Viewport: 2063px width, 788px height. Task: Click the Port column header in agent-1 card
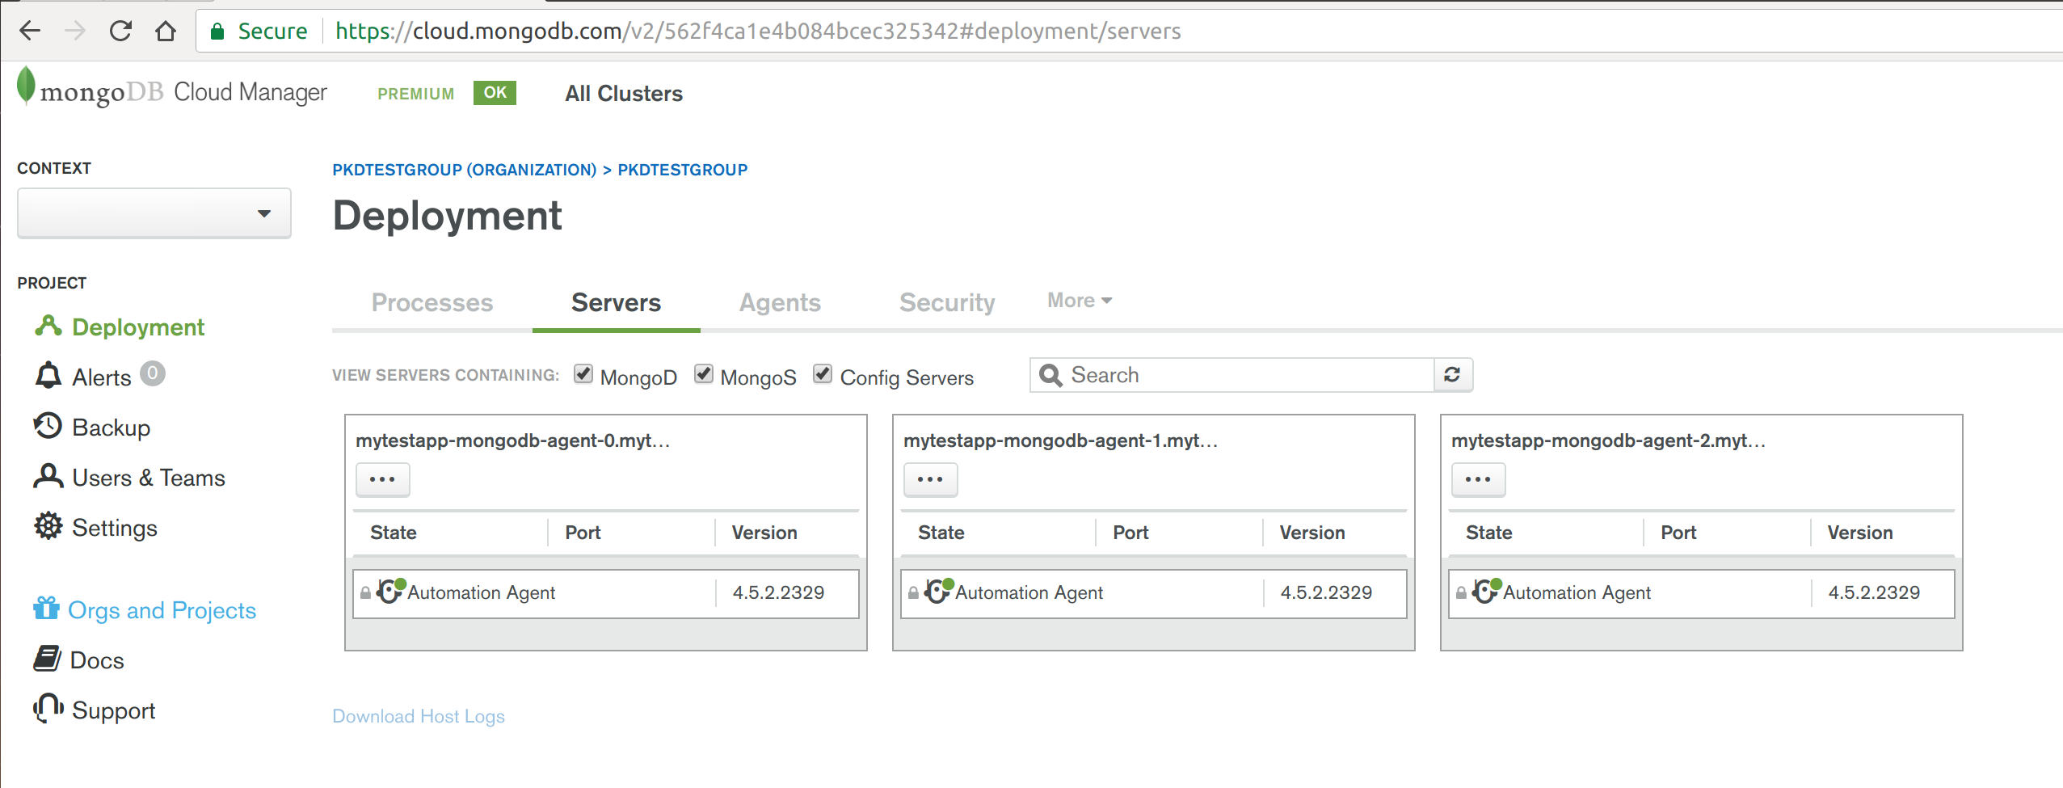pos(1130,533)
